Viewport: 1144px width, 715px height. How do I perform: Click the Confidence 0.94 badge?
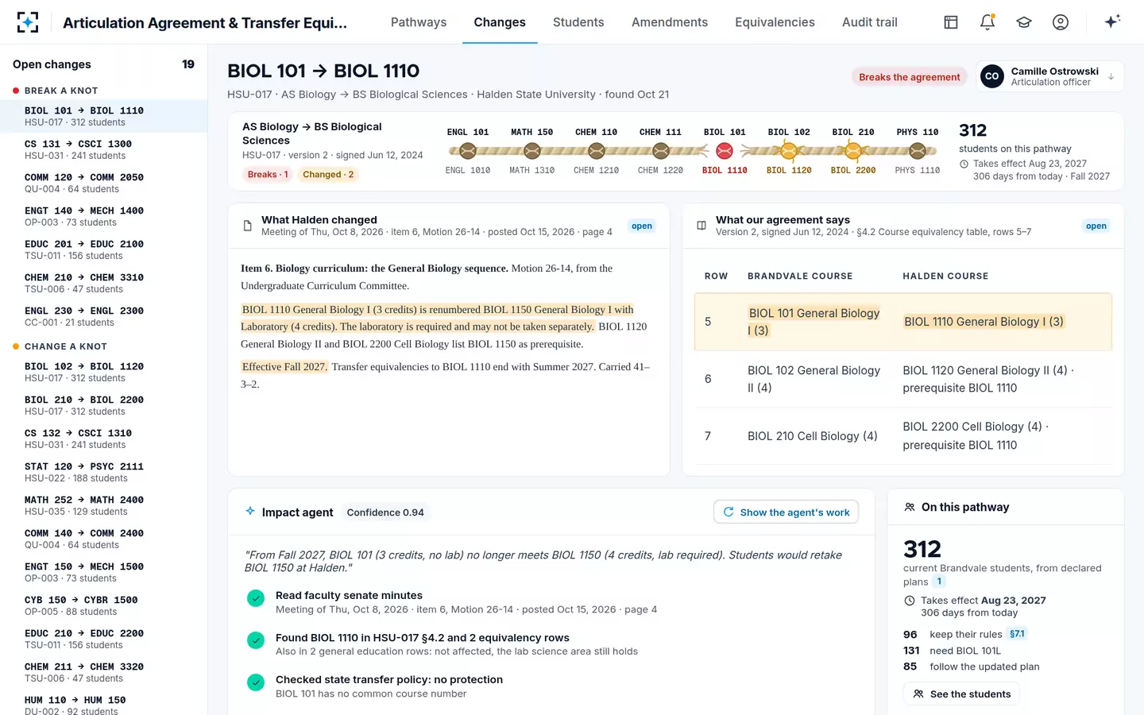pyautogui.click(x=385, y=512)
